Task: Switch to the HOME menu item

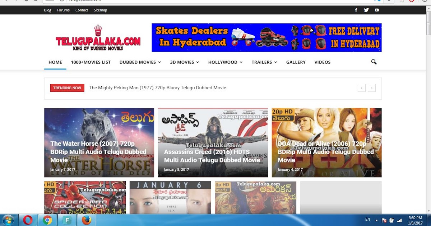Action: click(x=55, y=62)
